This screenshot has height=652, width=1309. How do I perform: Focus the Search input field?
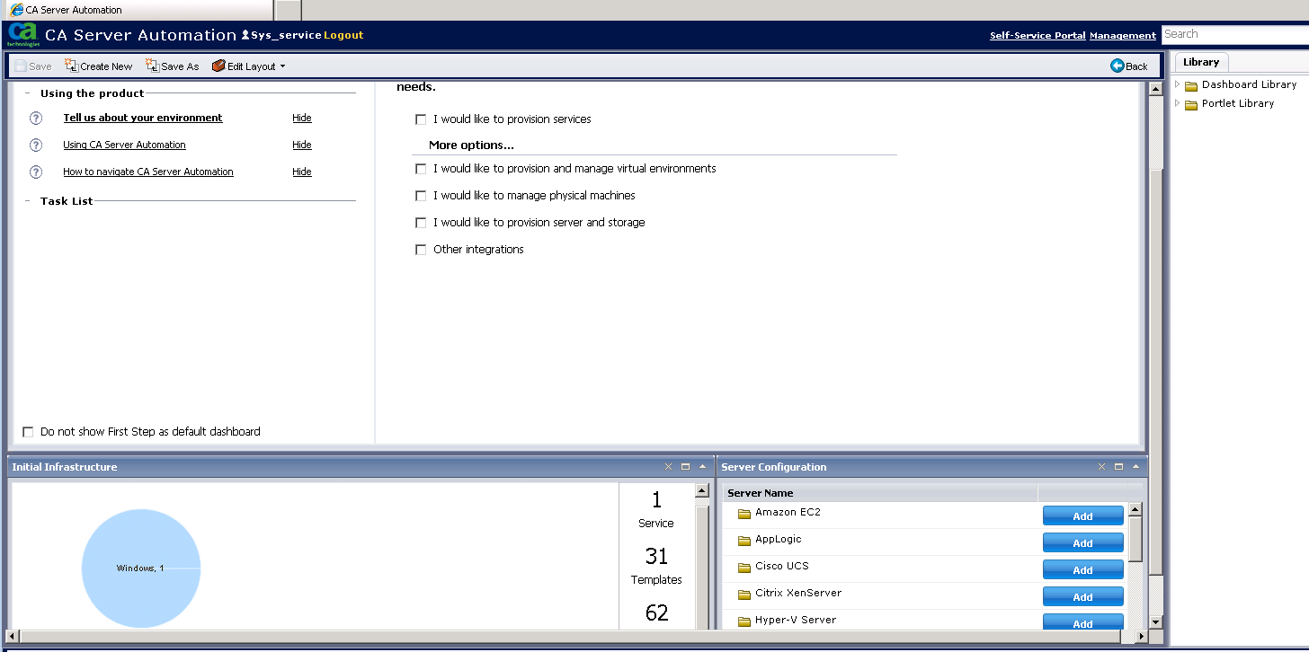tap(1235, 34)
